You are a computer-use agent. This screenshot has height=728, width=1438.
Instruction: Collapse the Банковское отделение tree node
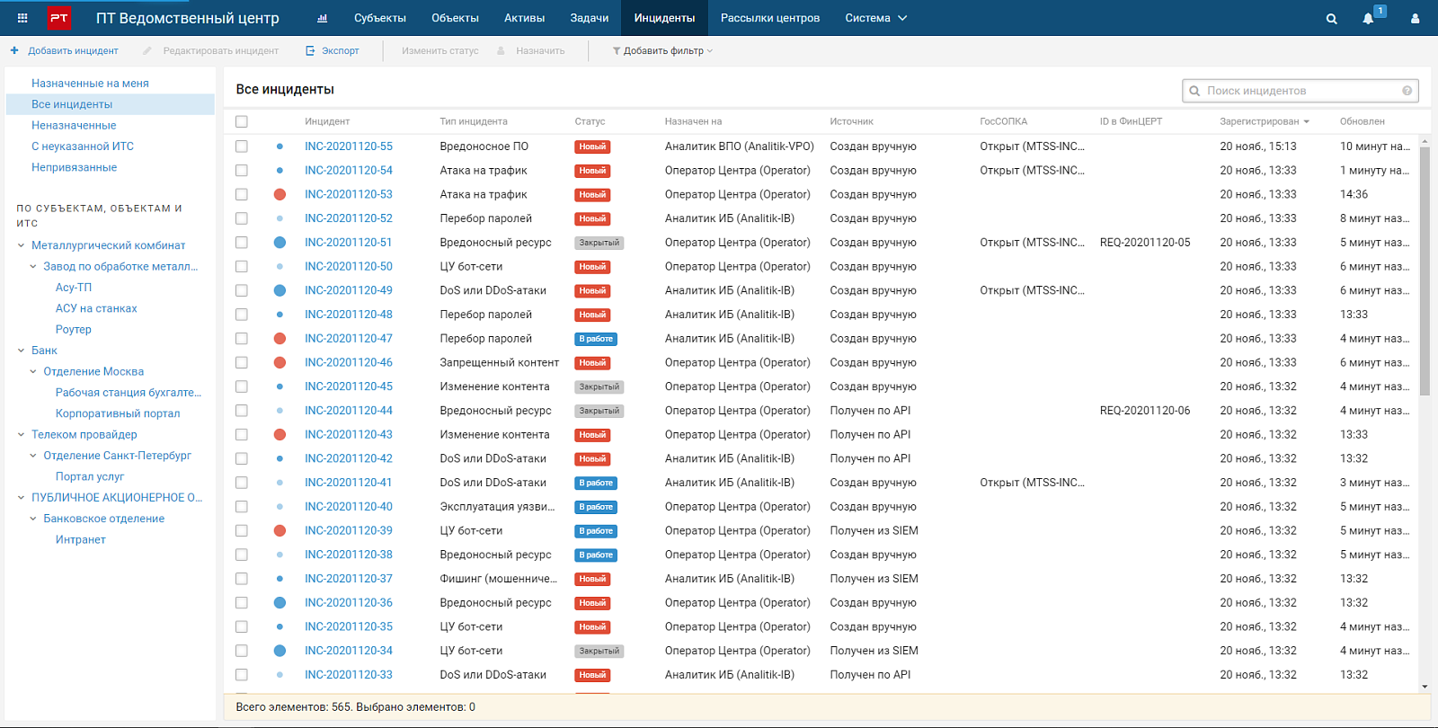tap(33, 519)
